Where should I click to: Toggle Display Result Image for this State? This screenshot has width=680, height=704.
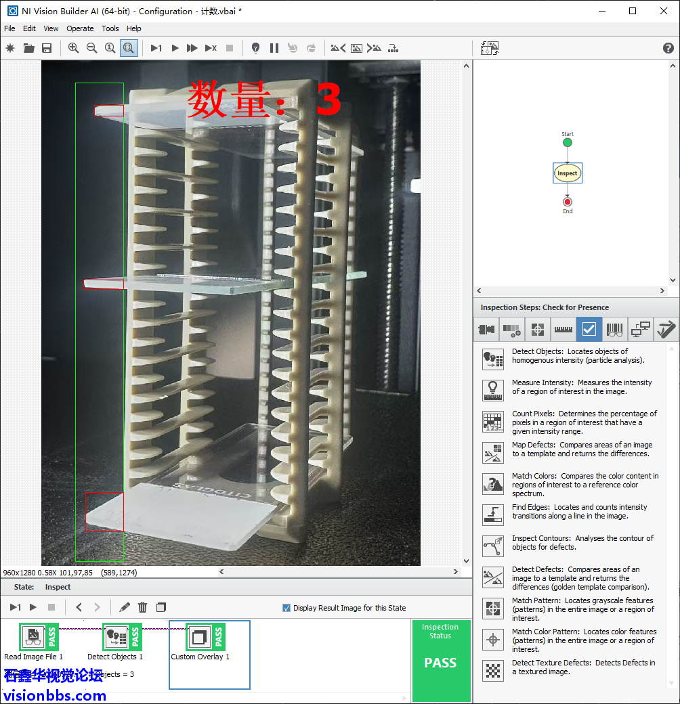click(x=286, y=608)
